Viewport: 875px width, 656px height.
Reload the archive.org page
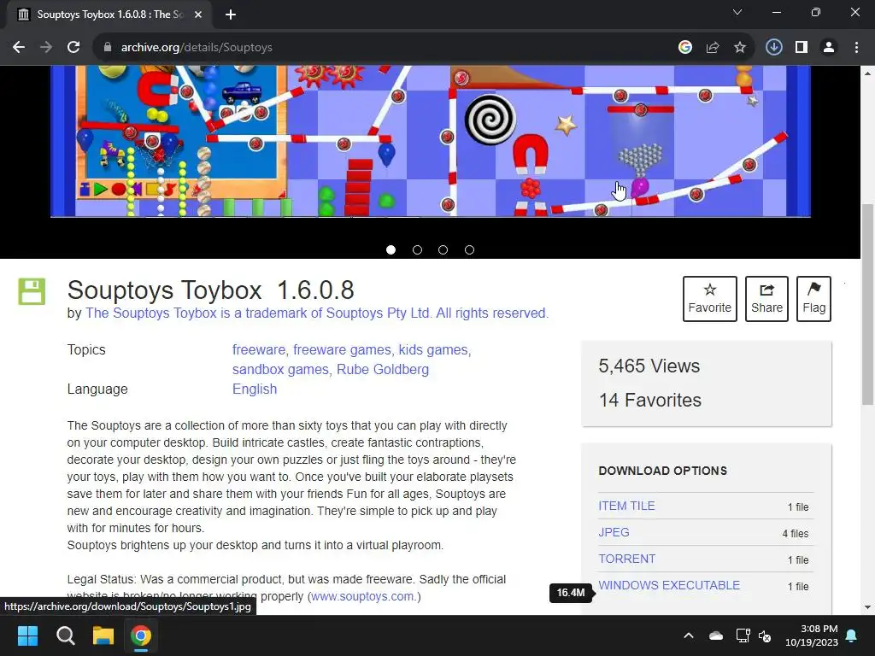point(73,48)
